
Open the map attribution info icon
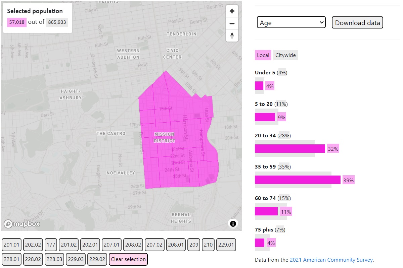[x=233, y=224]
